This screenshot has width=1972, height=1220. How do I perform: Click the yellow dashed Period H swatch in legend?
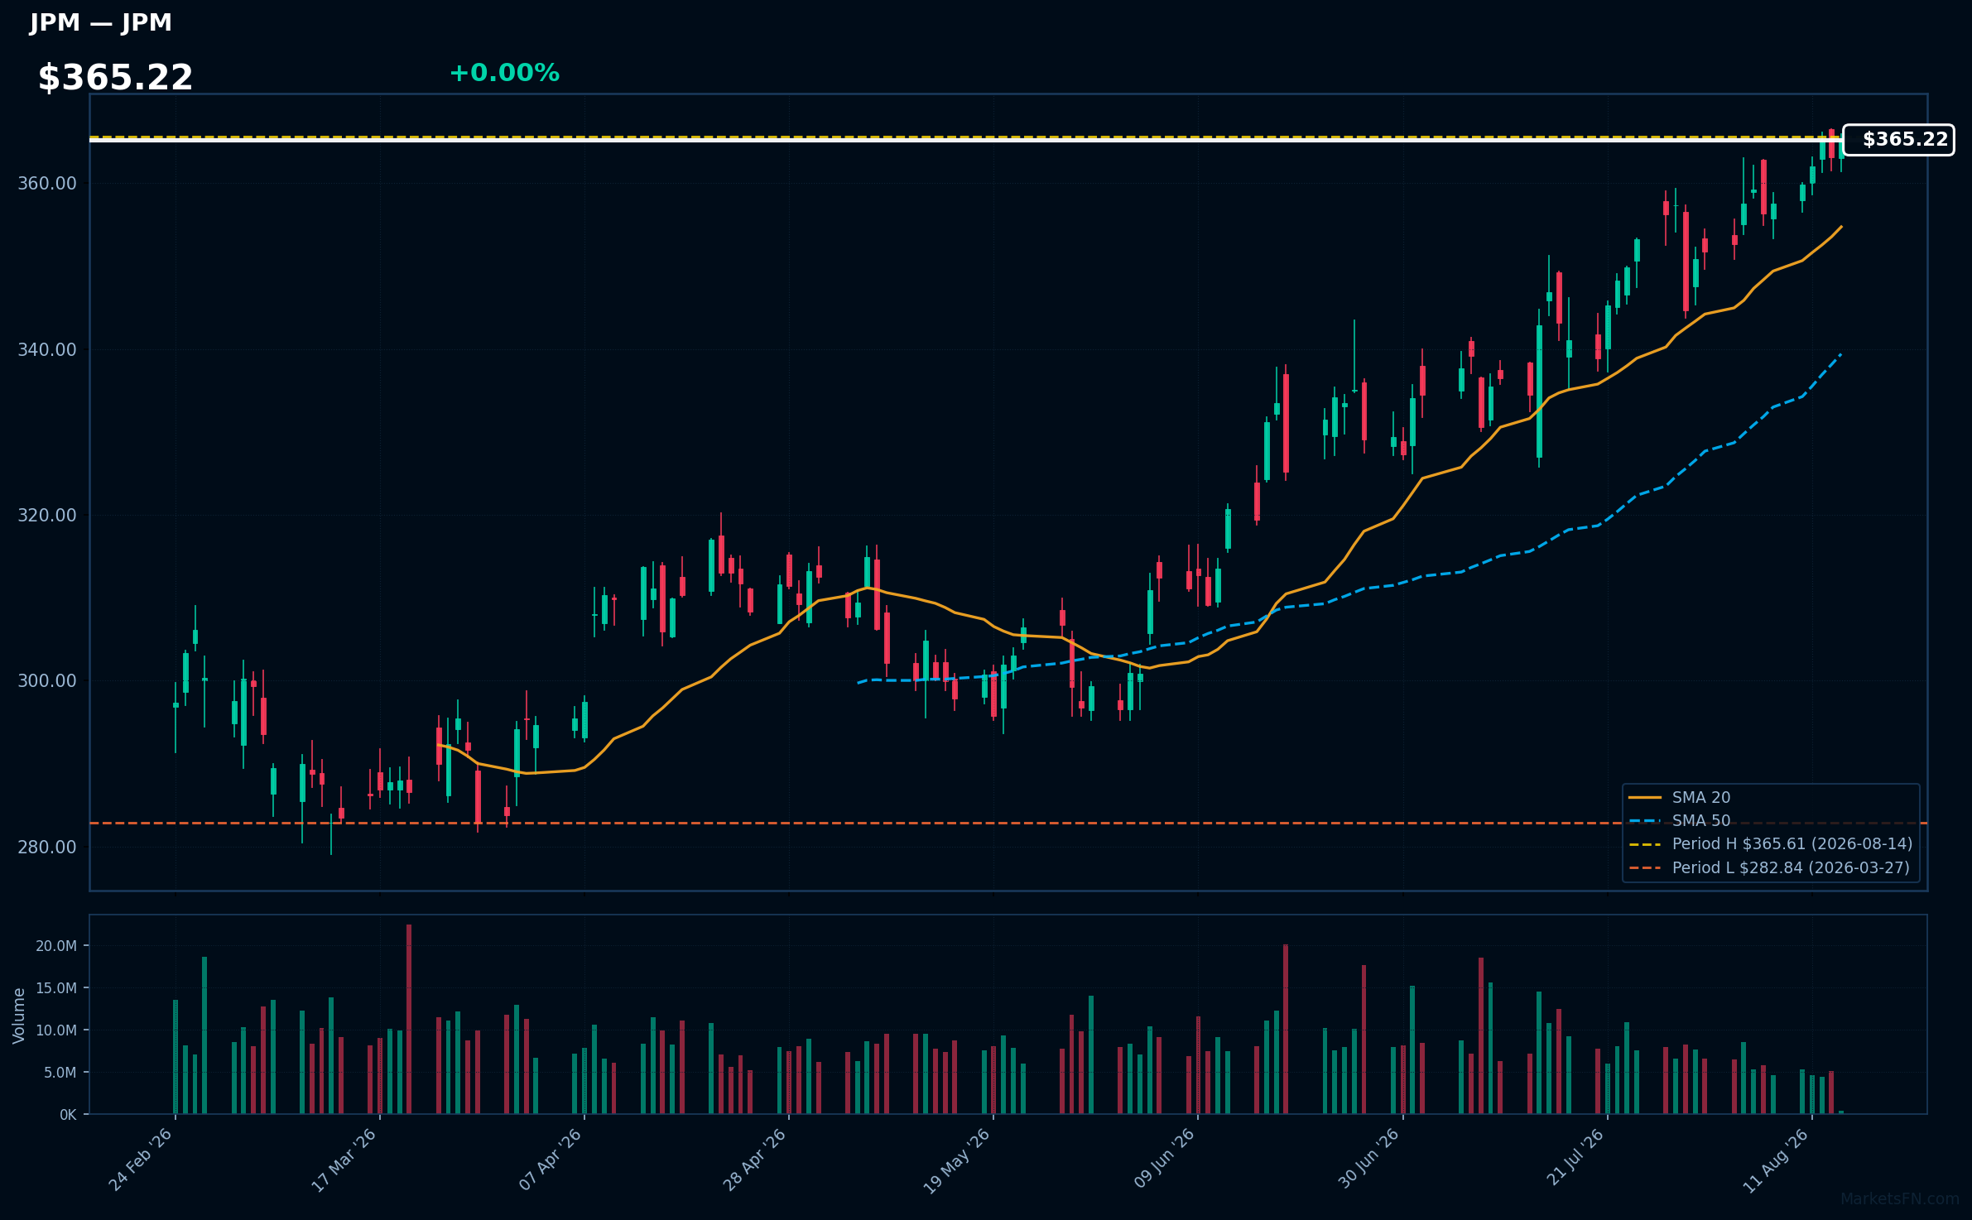click(1645, 844)
